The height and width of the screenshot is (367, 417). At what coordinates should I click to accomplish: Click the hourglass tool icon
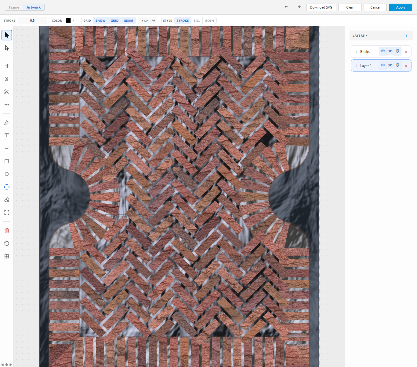pos(7,79)
